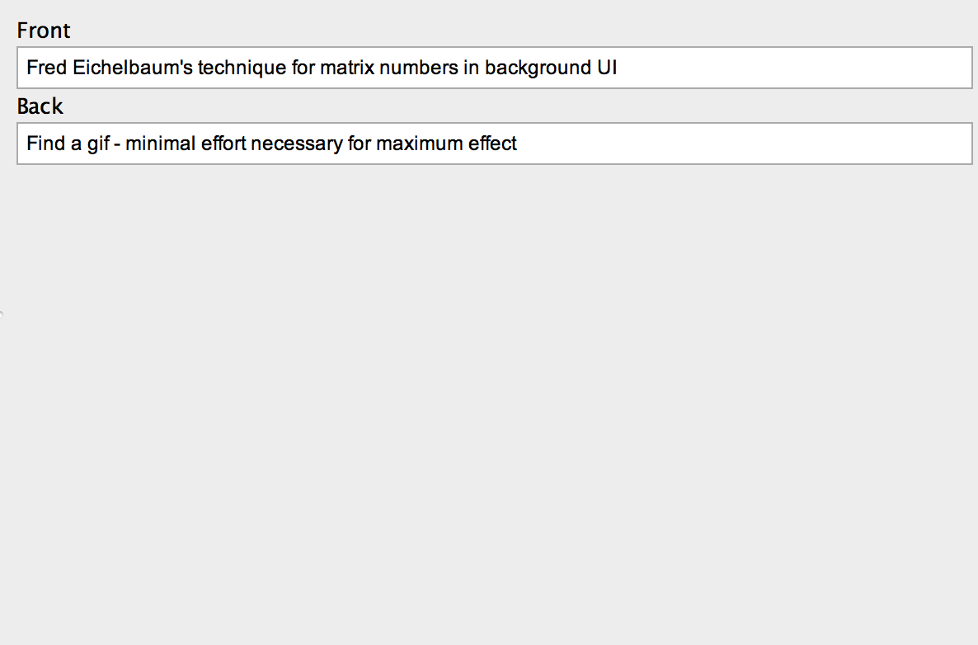
Task: Click the splitter handle at left edge
Action: [x=2, y=314]
